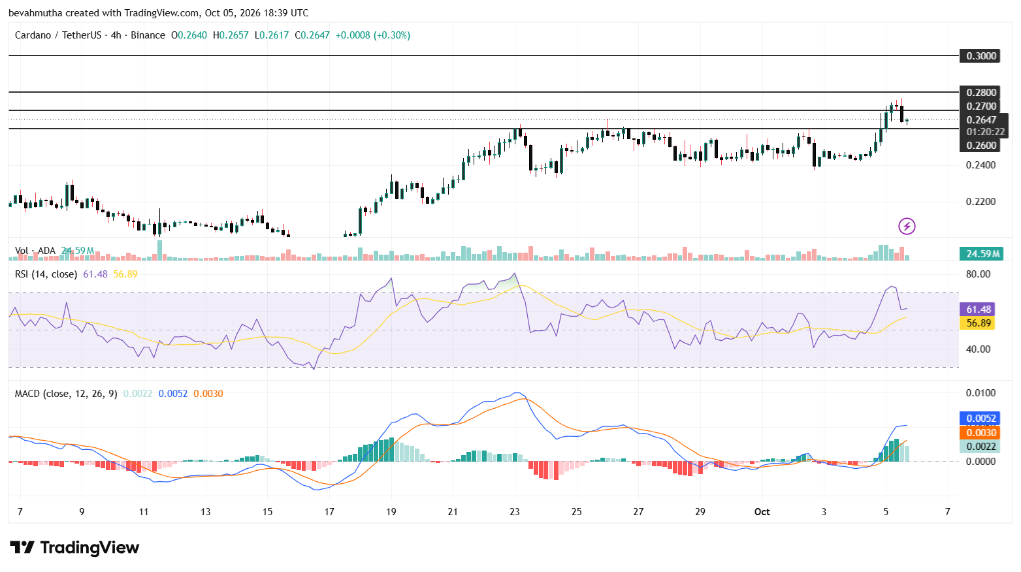Click the orange 0.0030 MACD axis tag

[980, 432]
